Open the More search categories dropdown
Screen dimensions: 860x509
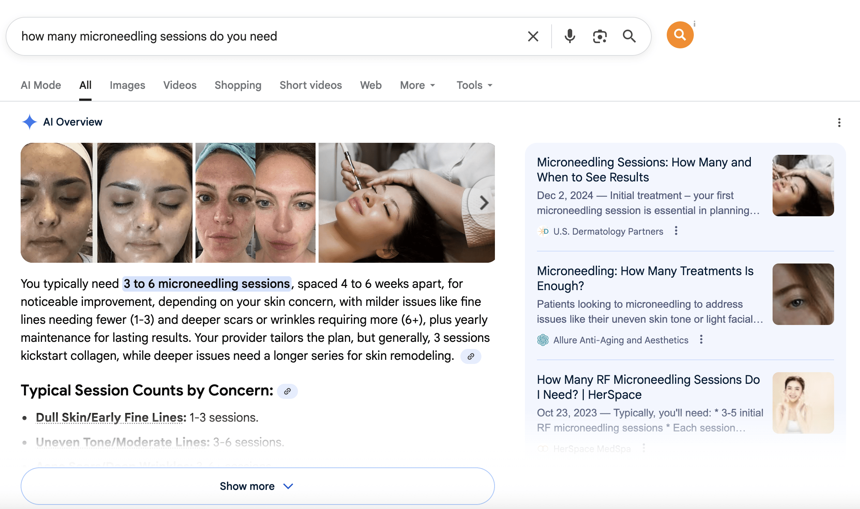pos(417,85)
